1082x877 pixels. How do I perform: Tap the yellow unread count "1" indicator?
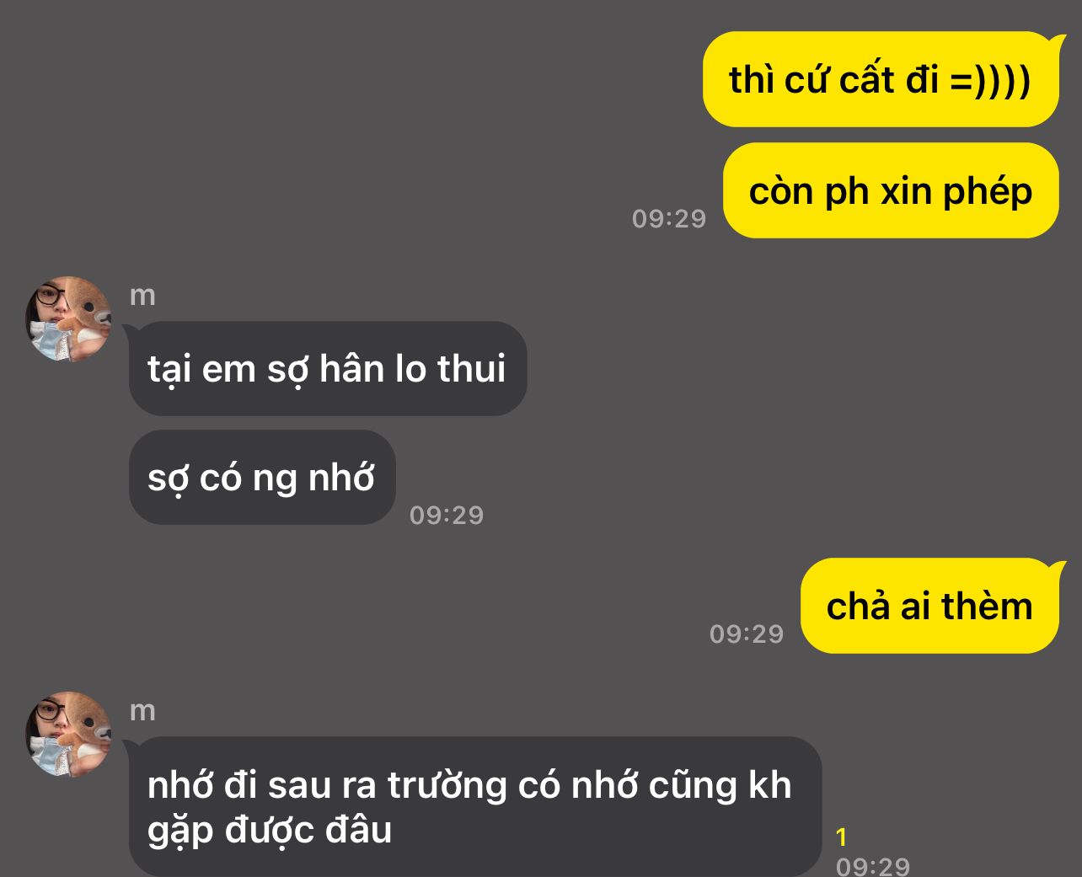[841, 837]
